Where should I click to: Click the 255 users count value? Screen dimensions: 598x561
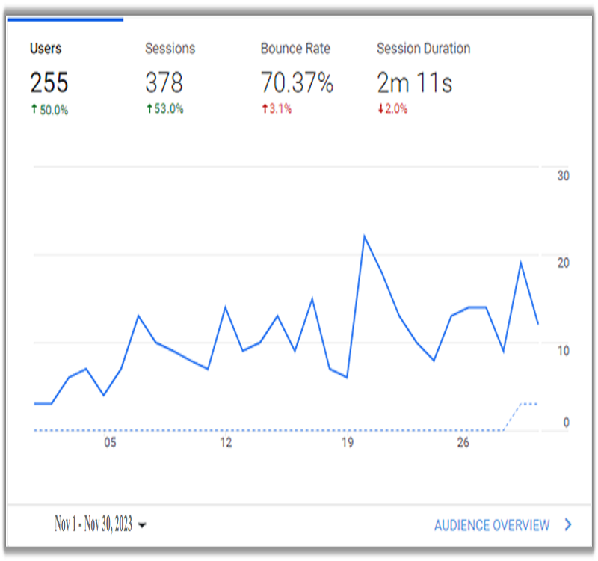[49, 82]
